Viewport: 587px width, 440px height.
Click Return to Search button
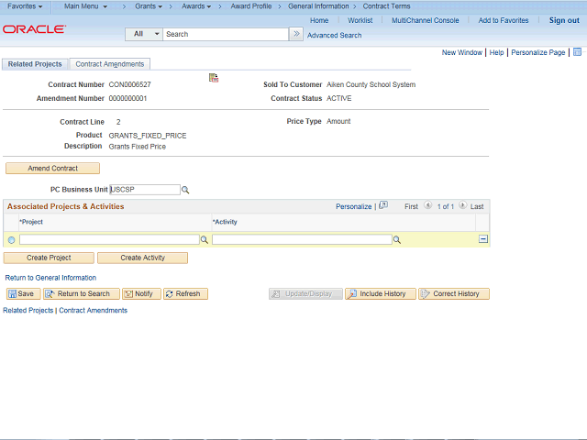coord(82,294)
